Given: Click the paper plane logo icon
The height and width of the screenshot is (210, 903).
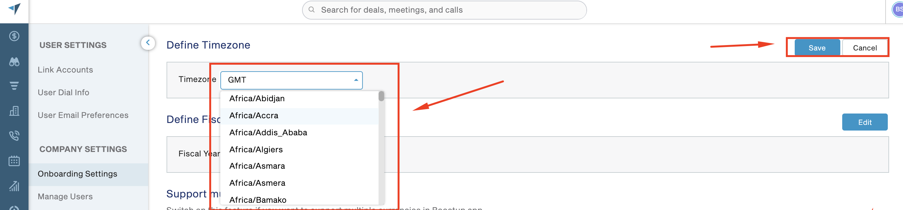Looking at the screenshot, I should (x=14, y=9).
